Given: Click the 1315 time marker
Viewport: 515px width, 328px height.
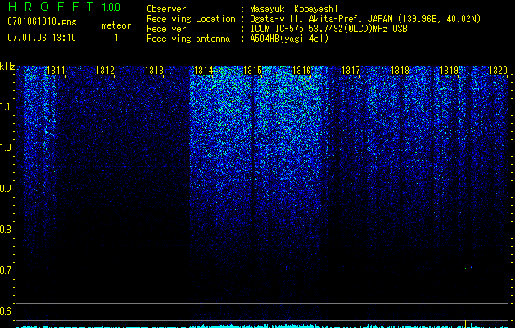Looking at the screenshot, I should pyautogui.click(x=252, y=71).
